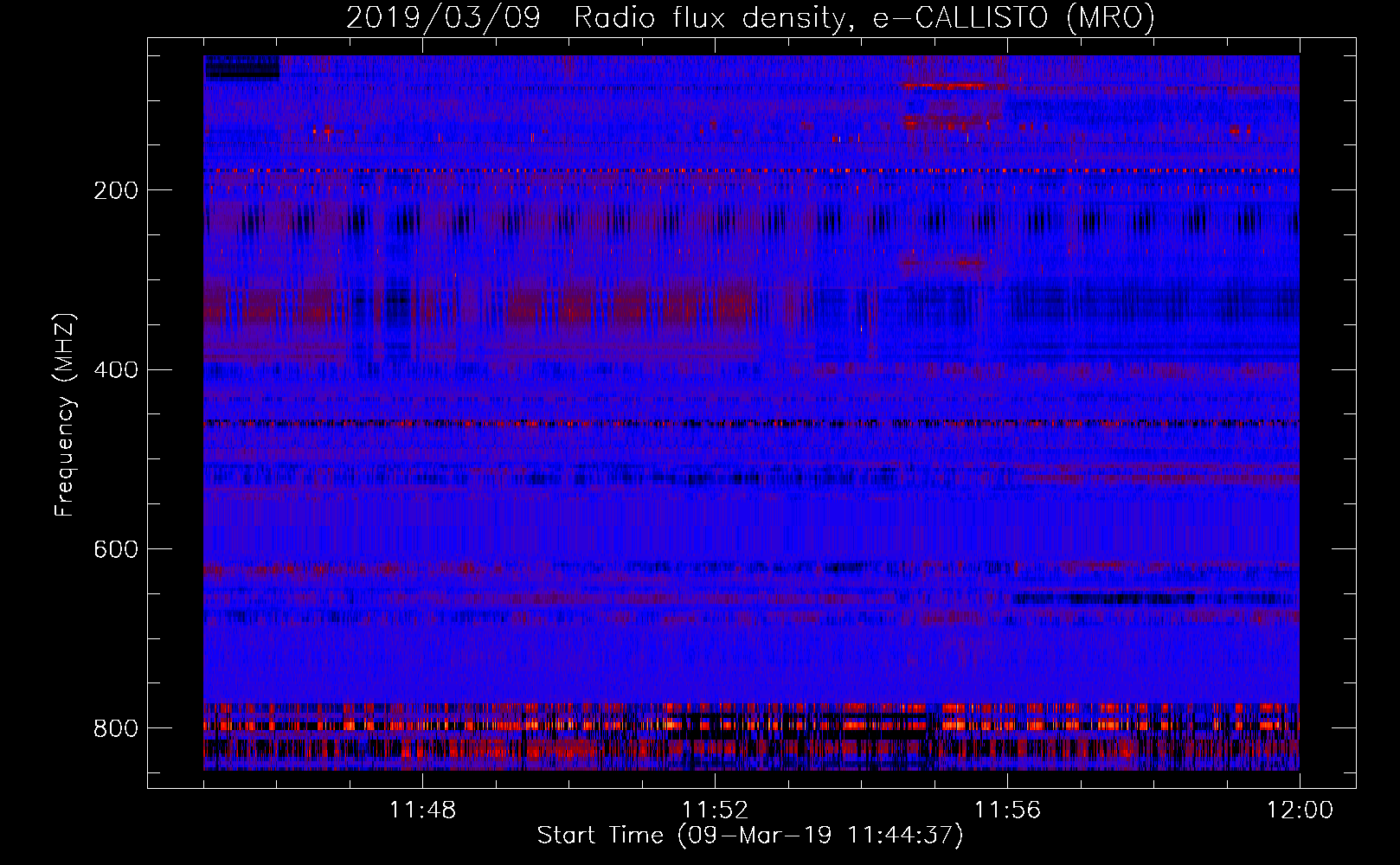Click the '800' frequency tick label
Image resolution: width=1400 pixels, height=865 pixels.
[116, 728]
